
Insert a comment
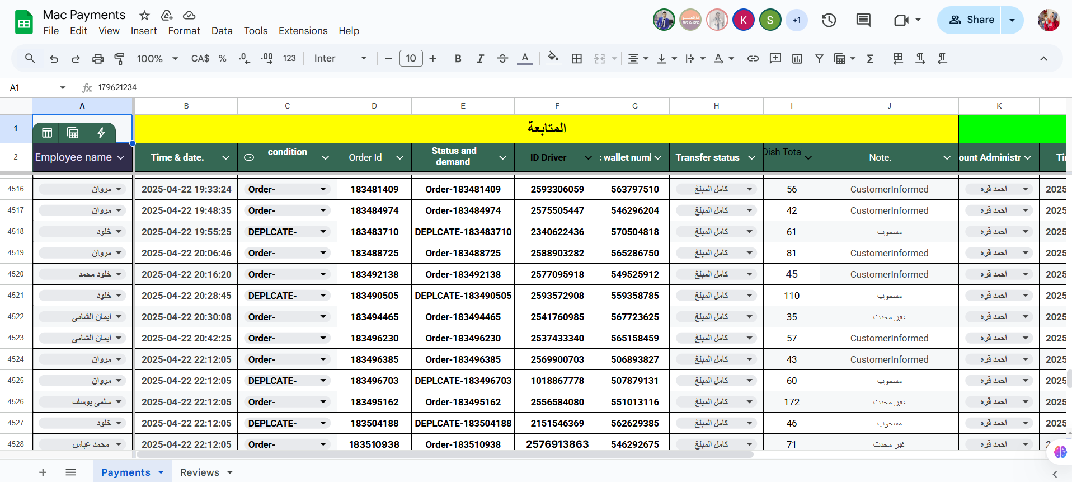click(x=775, y=58)
